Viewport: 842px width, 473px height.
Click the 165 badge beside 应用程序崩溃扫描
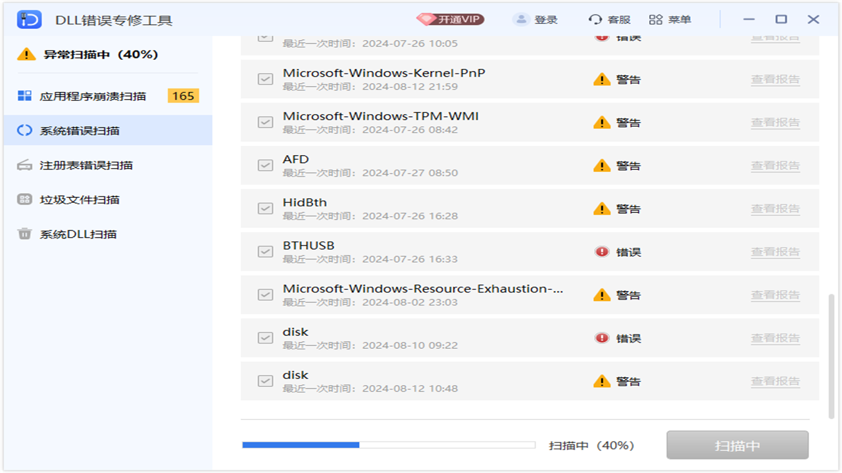(183, 96)
